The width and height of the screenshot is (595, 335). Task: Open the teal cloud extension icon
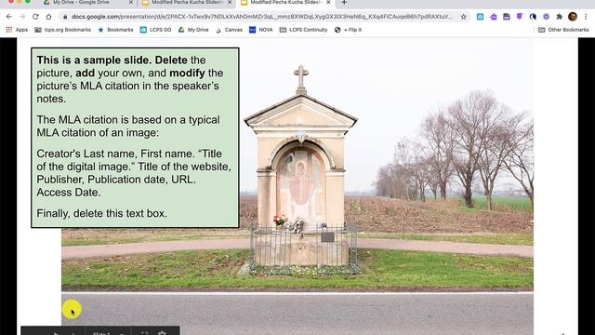click(x=480, y=17)
